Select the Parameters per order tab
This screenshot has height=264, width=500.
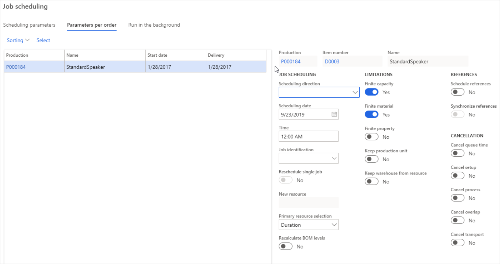coord(92,25)
